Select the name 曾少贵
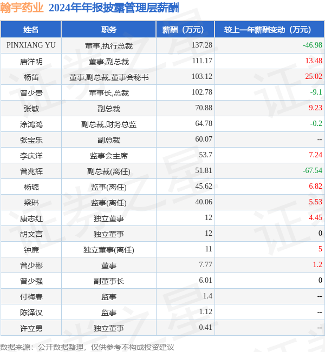 (x=31, y=92)
